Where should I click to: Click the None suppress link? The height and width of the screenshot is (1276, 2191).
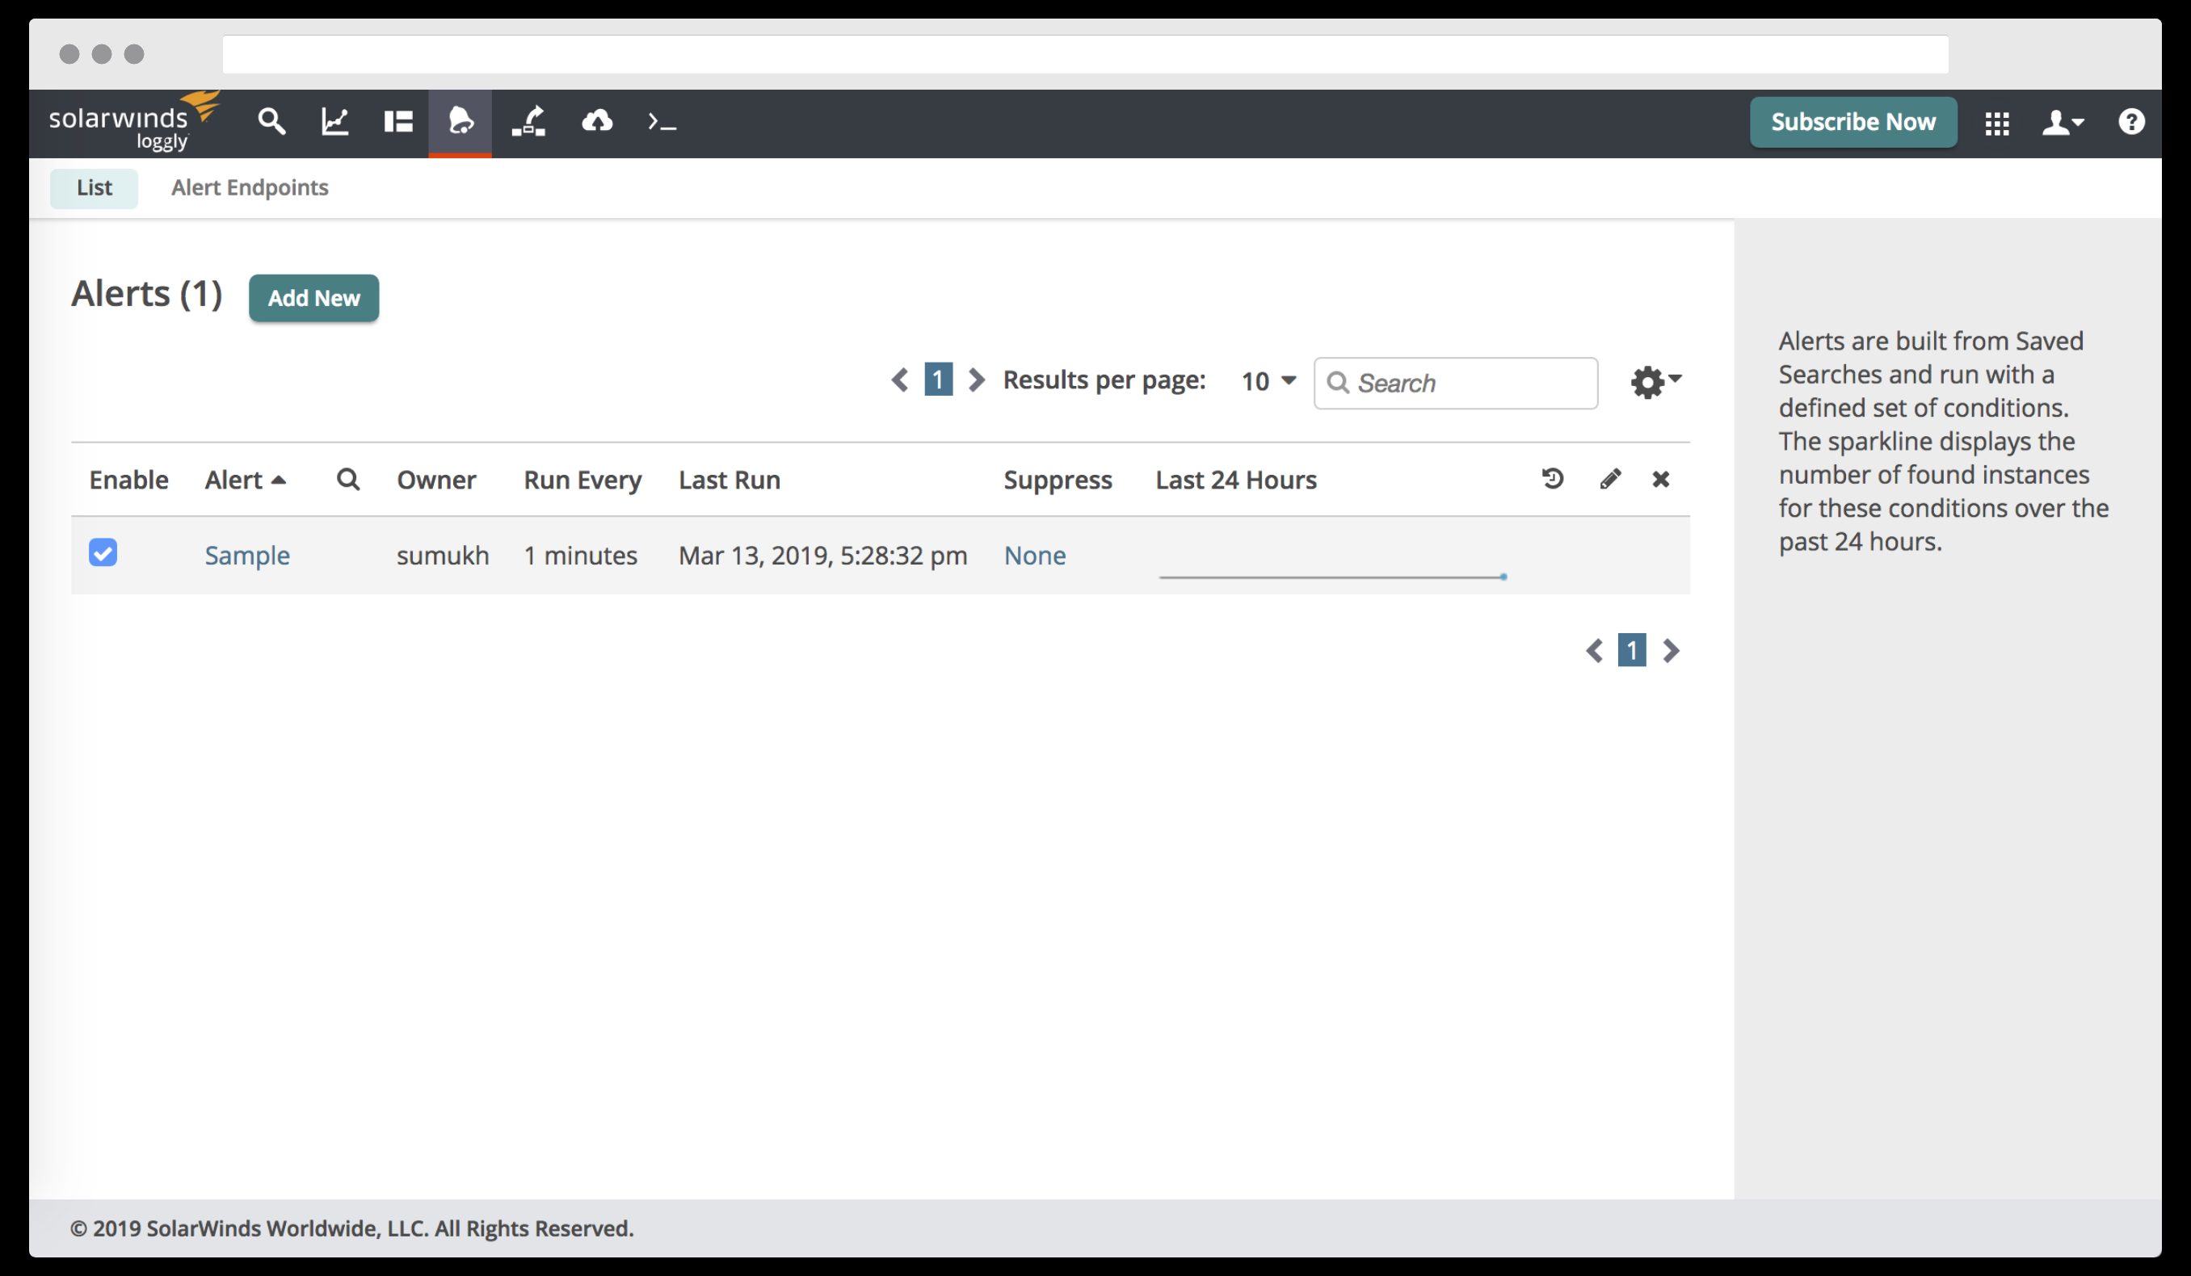tap(1035, 556)
